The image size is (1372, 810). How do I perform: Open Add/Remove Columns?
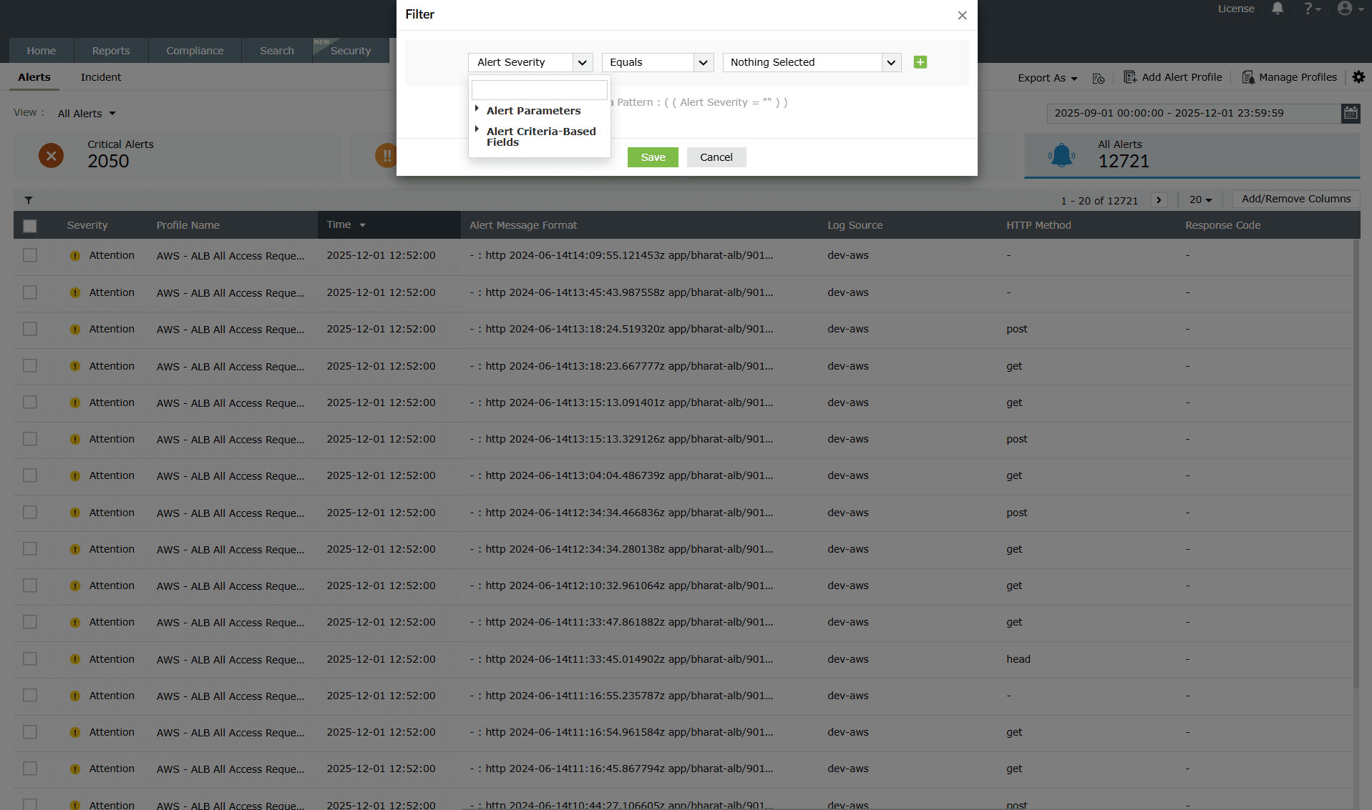pos(1295,199)
